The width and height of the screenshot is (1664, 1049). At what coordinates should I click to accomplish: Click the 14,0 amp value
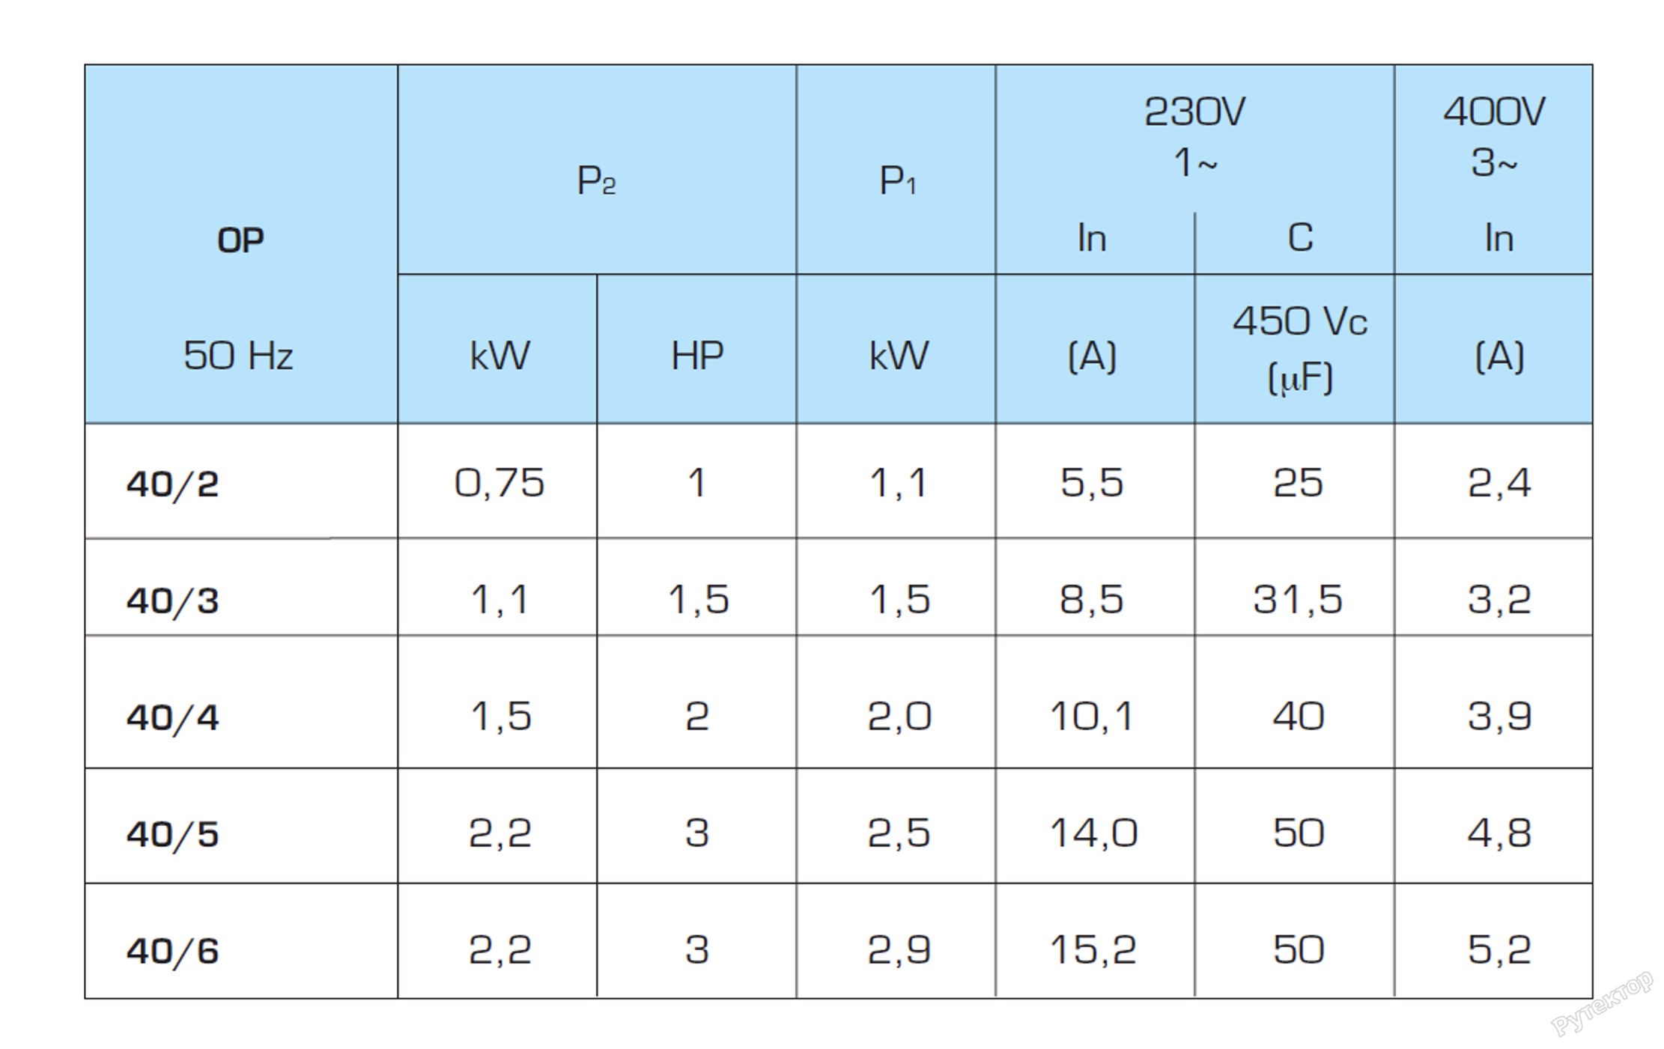(x=1093, y=833)
